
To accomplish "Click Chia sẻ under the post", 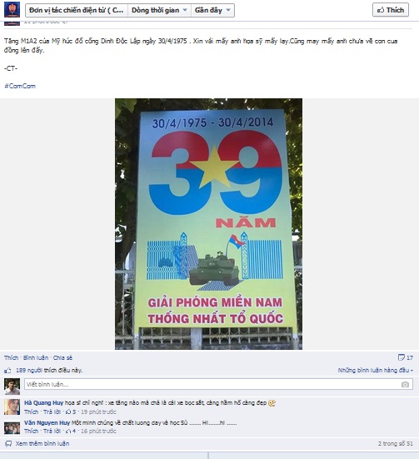I will (x=62, y=357).
